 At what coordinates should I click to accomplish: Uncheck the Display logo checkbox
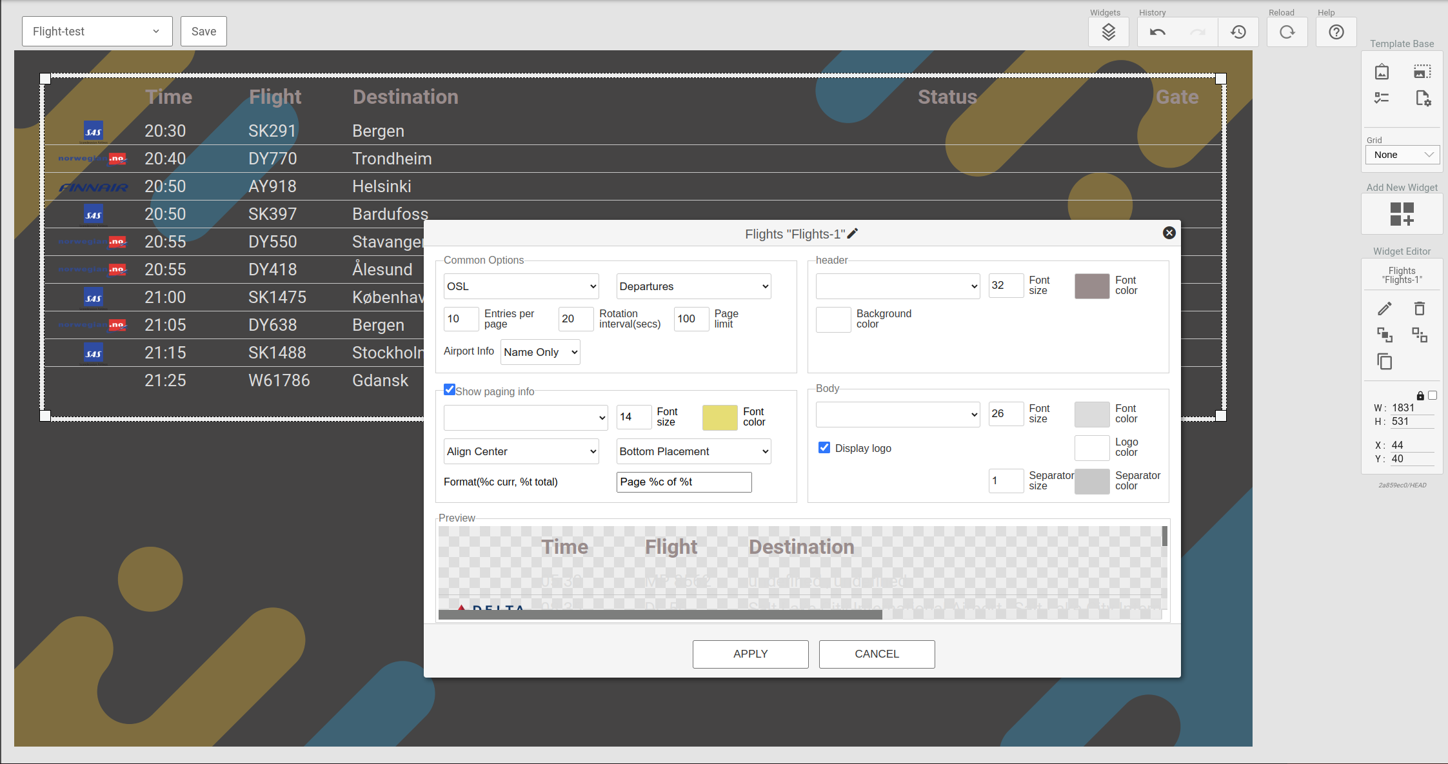pyautogui.click(x=824, y=447)
